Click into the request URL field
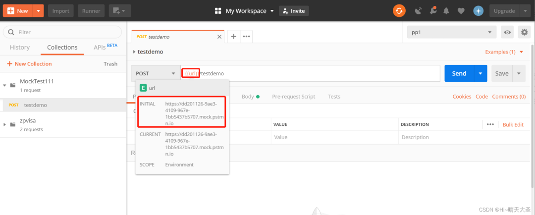 (x=310, y=73)
